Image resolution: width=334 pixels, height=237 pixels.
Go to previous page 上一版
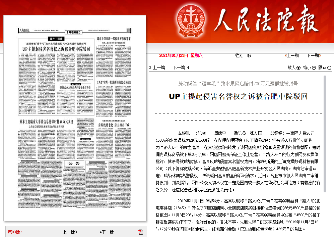[x=70, y=232]
